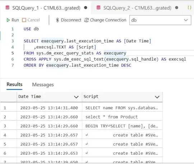
Task: Select the Results tab
Action: coord(14,84)
